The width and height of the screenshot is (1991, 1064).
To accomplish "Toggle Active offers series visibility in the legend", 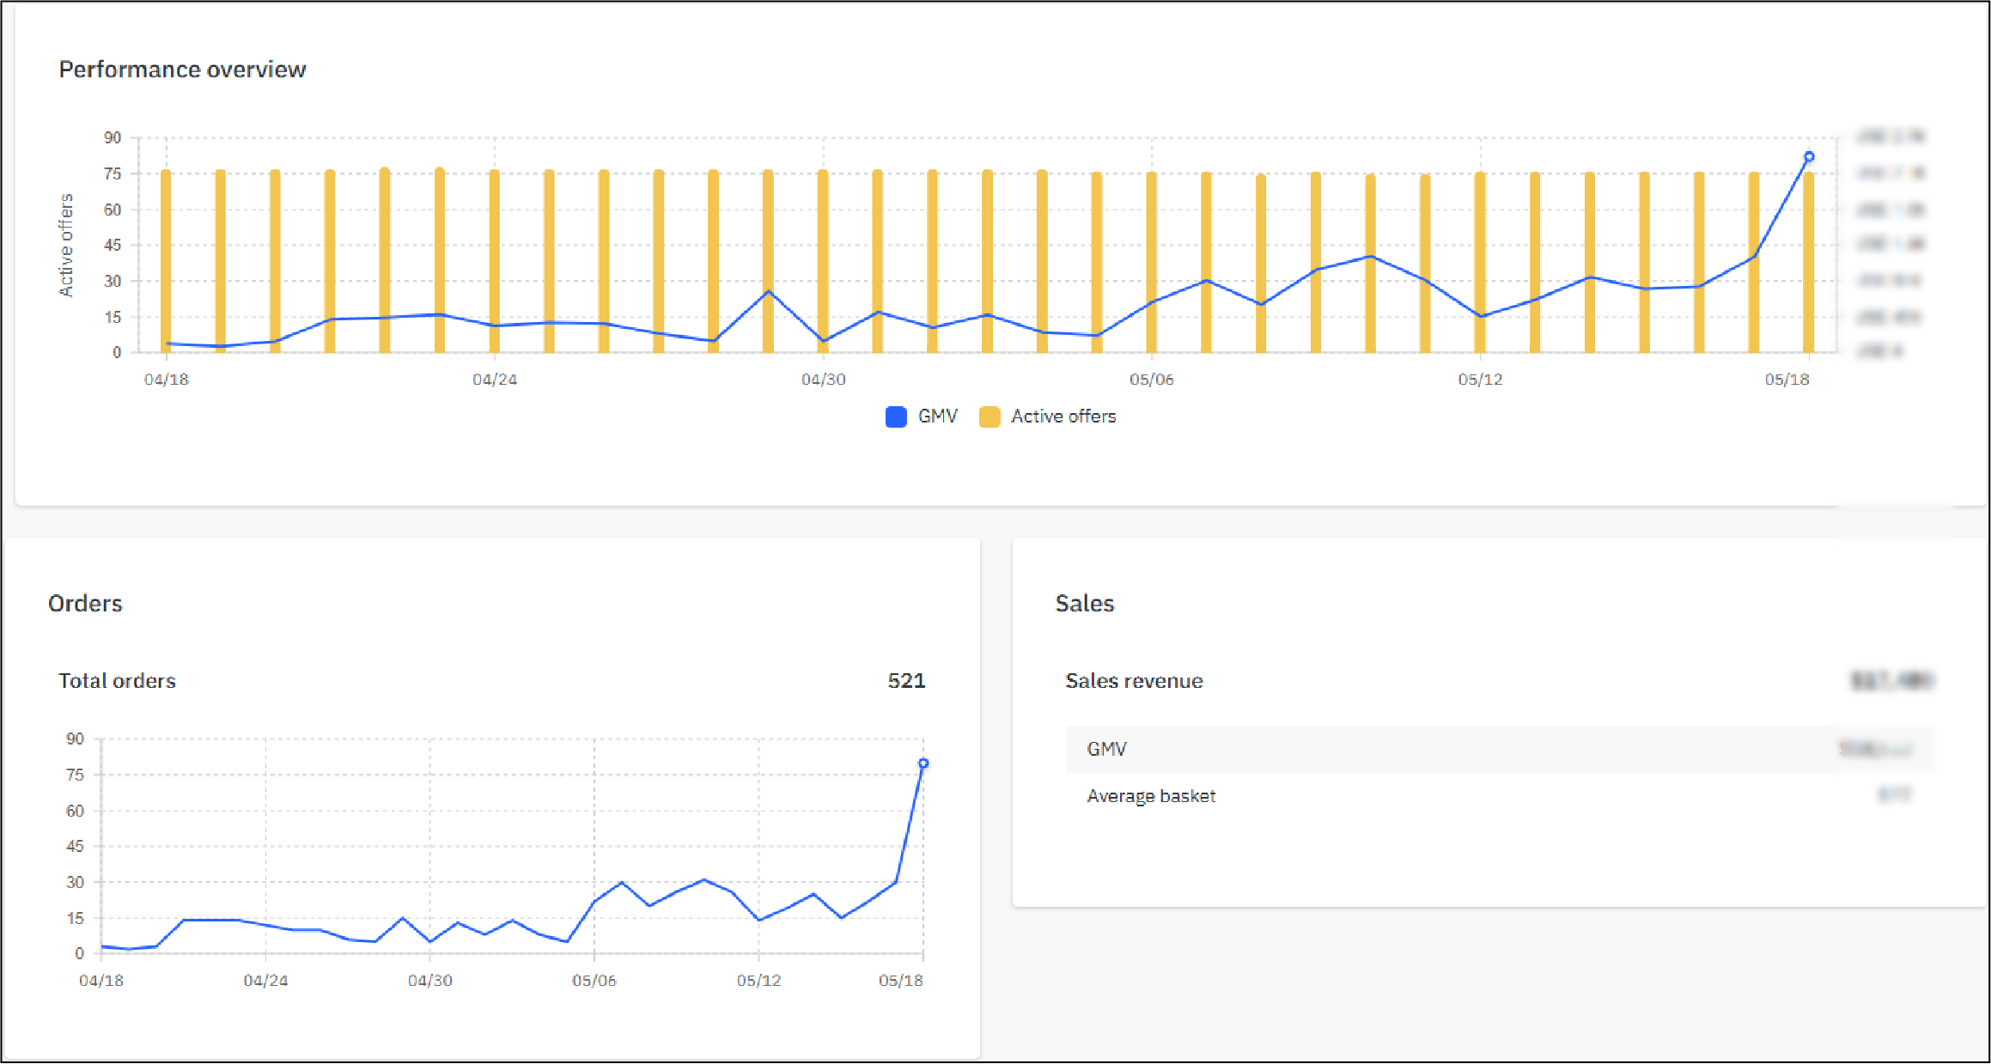I will click(x=1063, y=416).
